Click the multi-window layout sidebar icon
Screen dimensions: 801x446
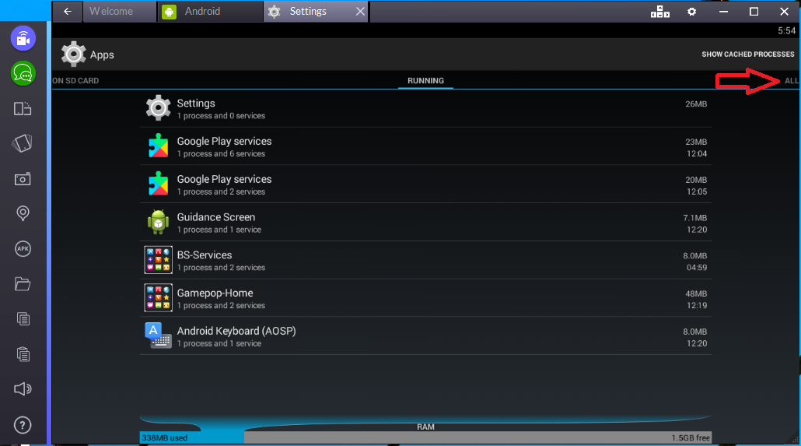tap(23, 108)
